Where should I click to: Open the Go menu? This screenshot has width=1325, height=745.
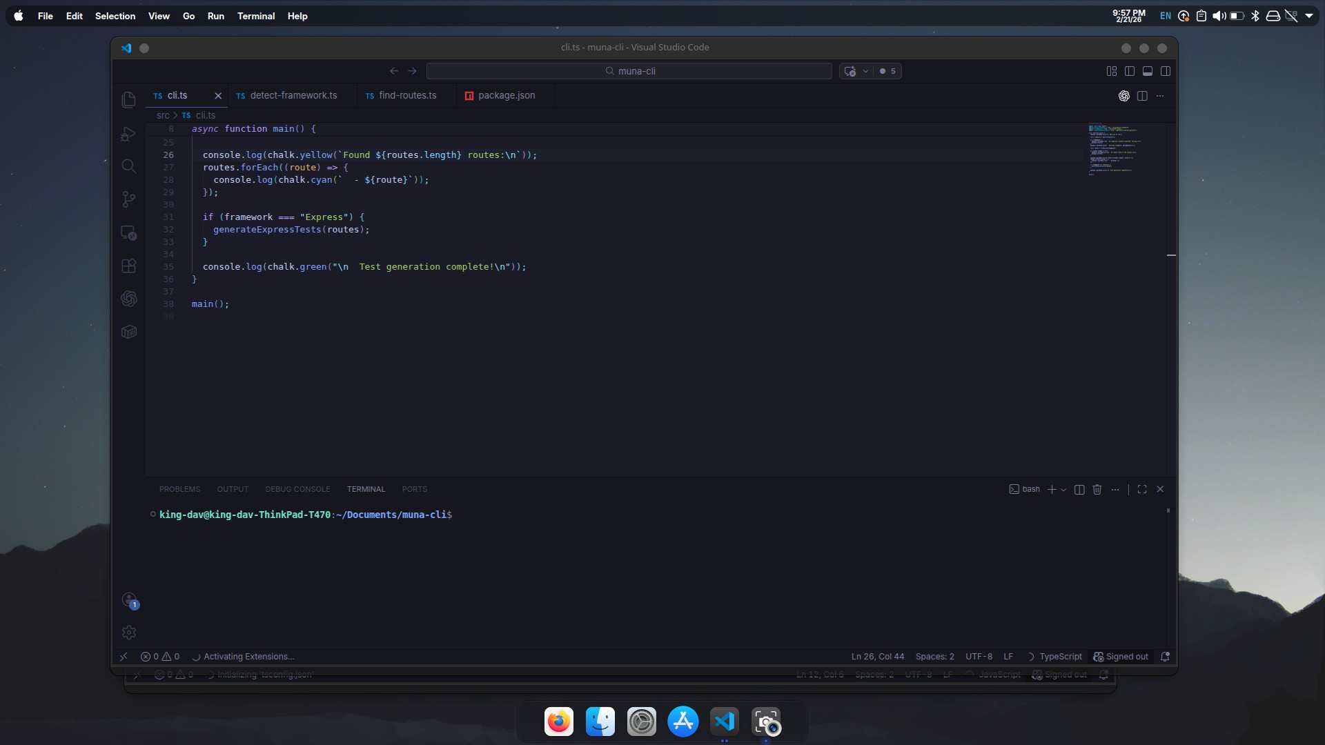188,16
